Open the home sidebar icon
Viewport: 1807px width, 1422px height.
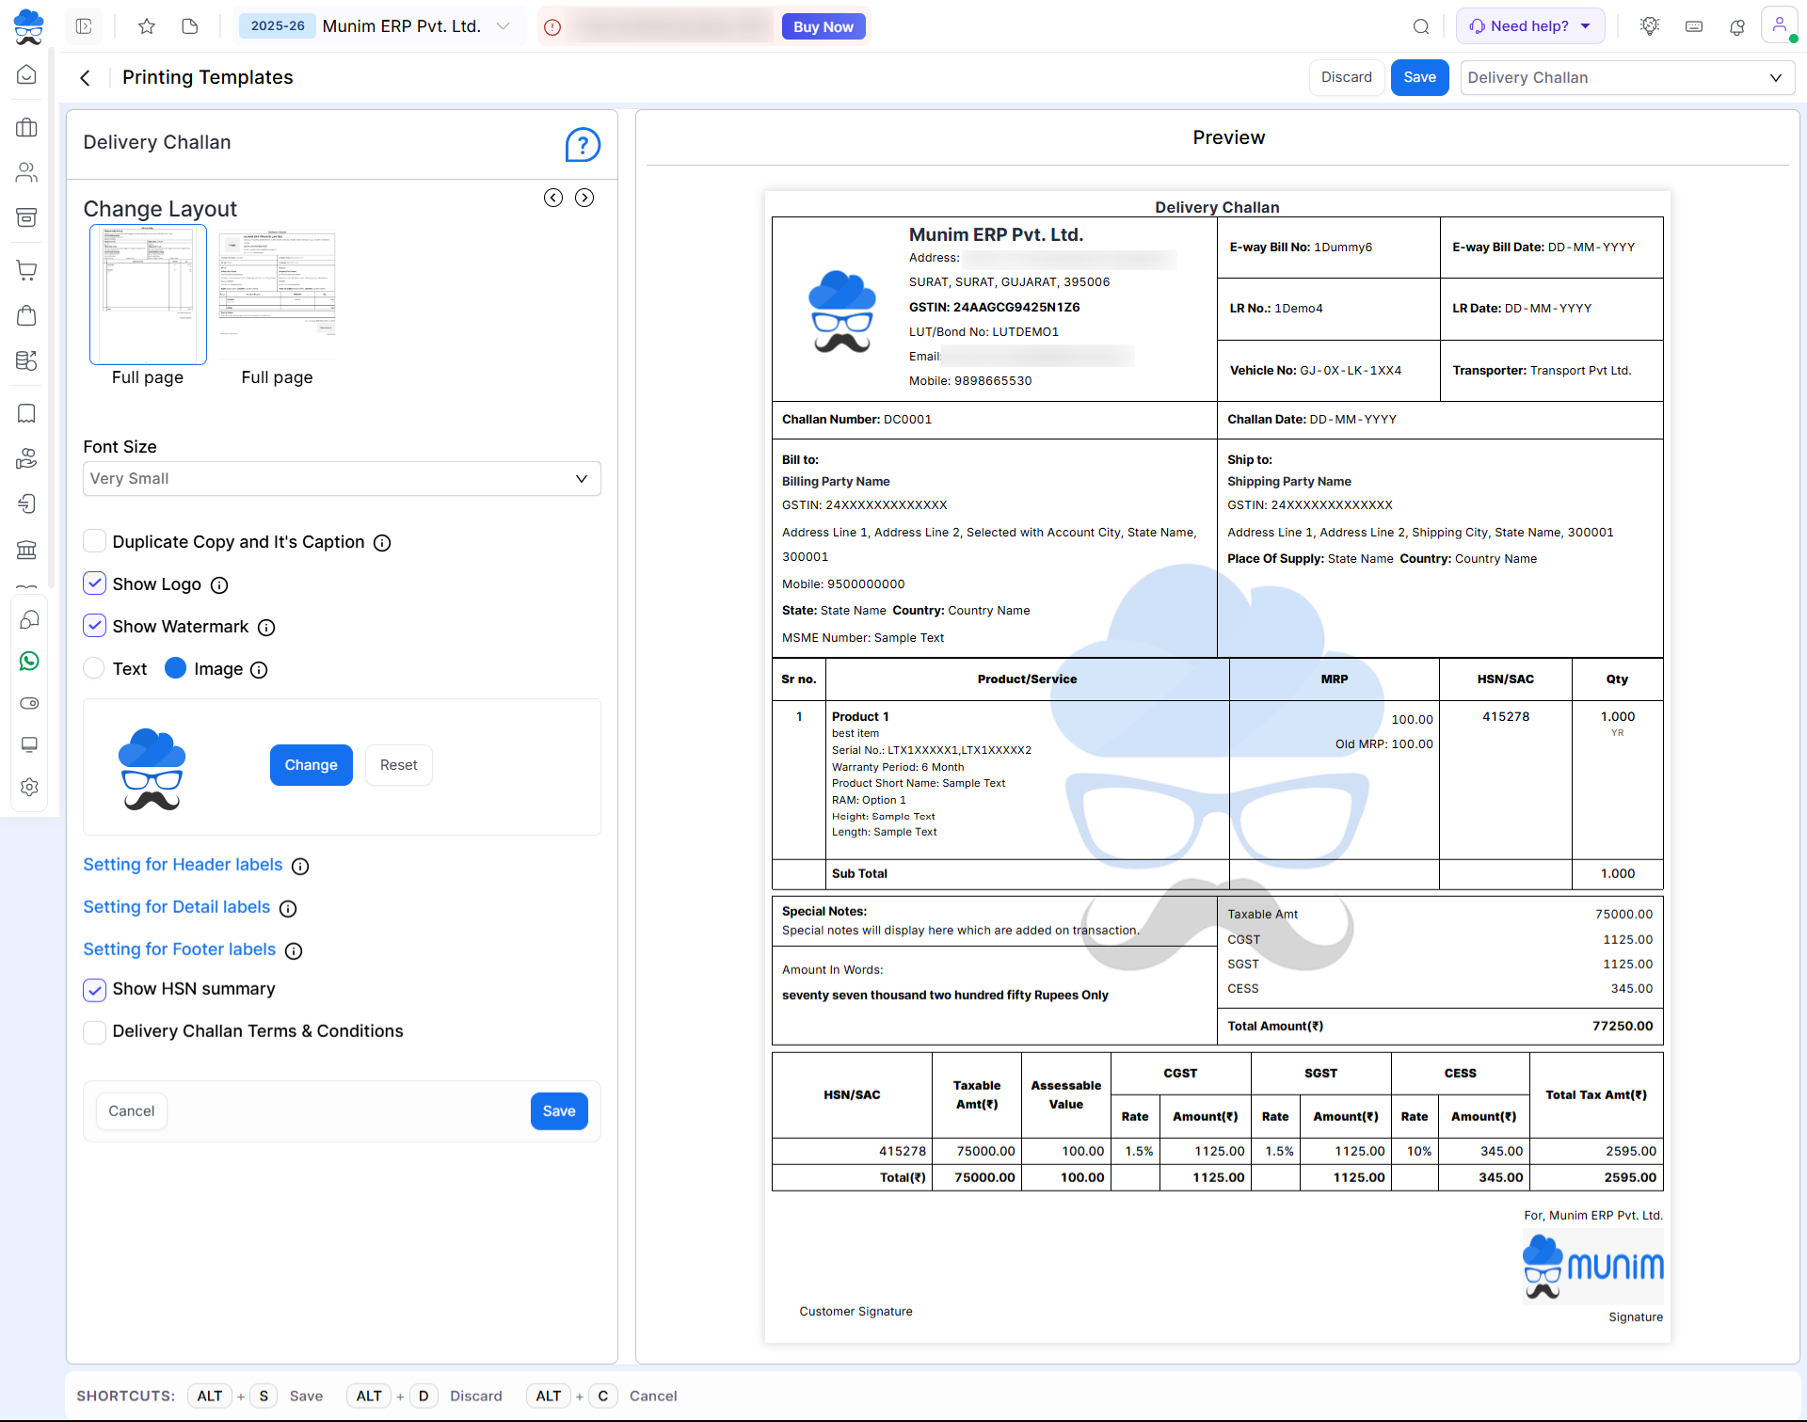coord(27,74)
